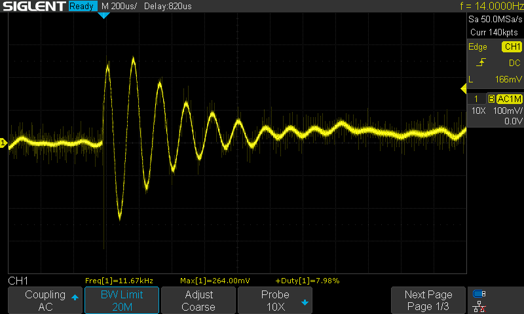Click the network LAN status icon
The image size is (524, 314).
pos(479,306)
